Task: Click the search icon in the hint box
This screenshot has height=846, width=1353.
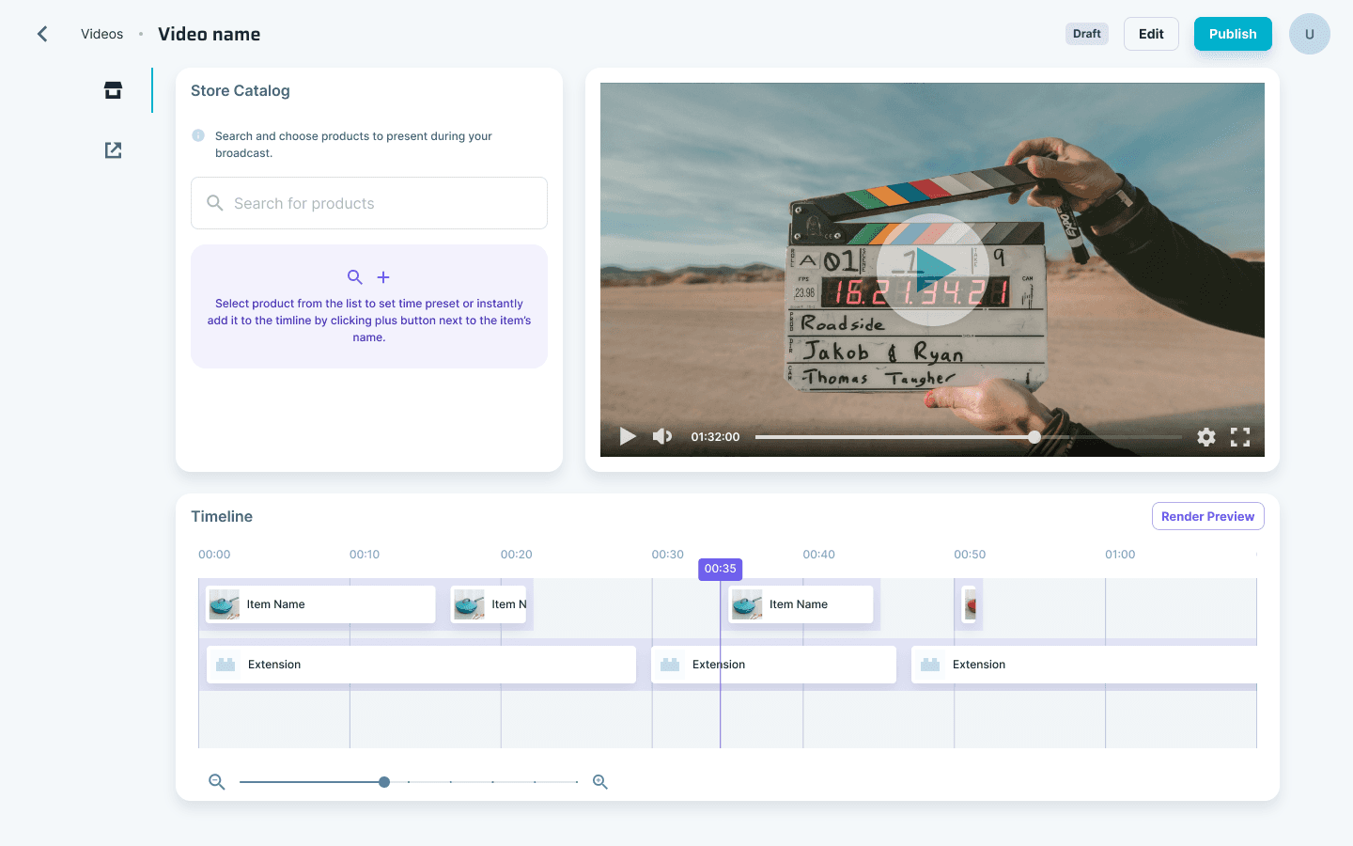Action: [355, 277]
